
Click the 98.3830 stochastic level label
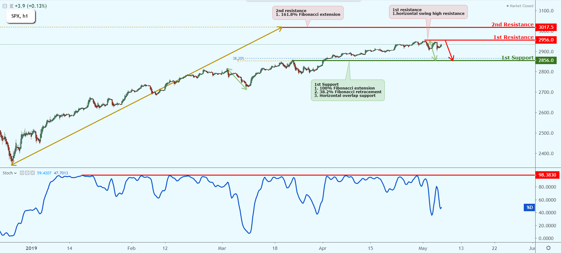coord(547,175)
